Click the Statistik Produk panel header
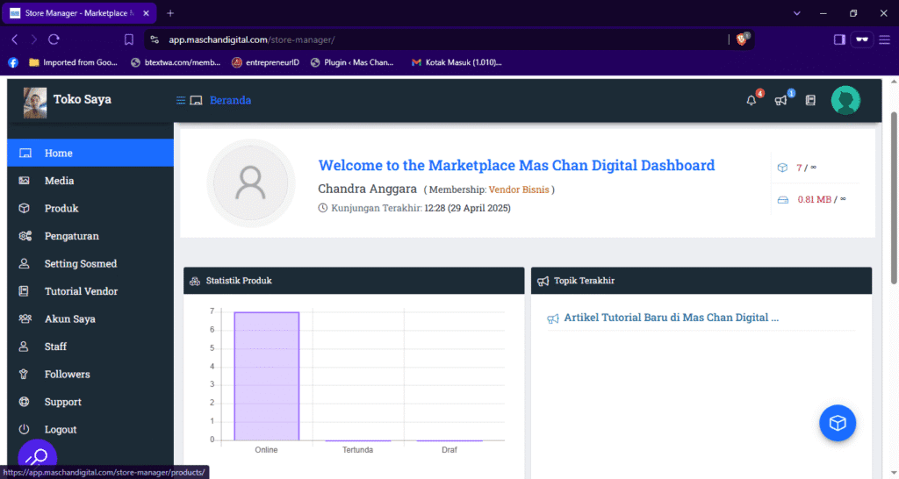 click(354, 281)
